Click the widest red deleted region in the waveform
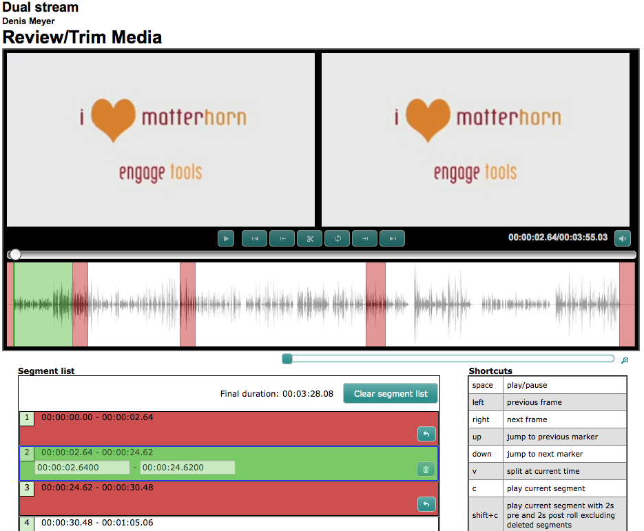 375,304
